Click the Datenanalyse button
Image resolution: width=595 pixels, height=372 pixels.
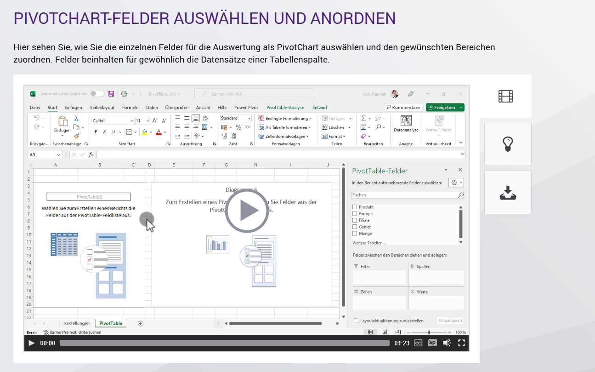(406, 124)
